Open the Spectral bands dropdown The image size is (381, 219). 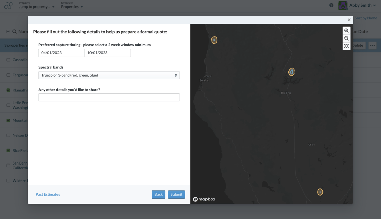pyautogui.click(x=109, y=75)
